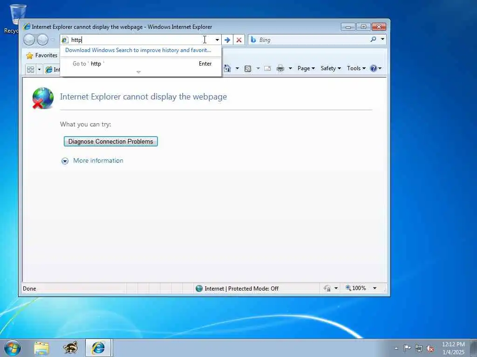Open the Windows Start menu

[13, 348]
